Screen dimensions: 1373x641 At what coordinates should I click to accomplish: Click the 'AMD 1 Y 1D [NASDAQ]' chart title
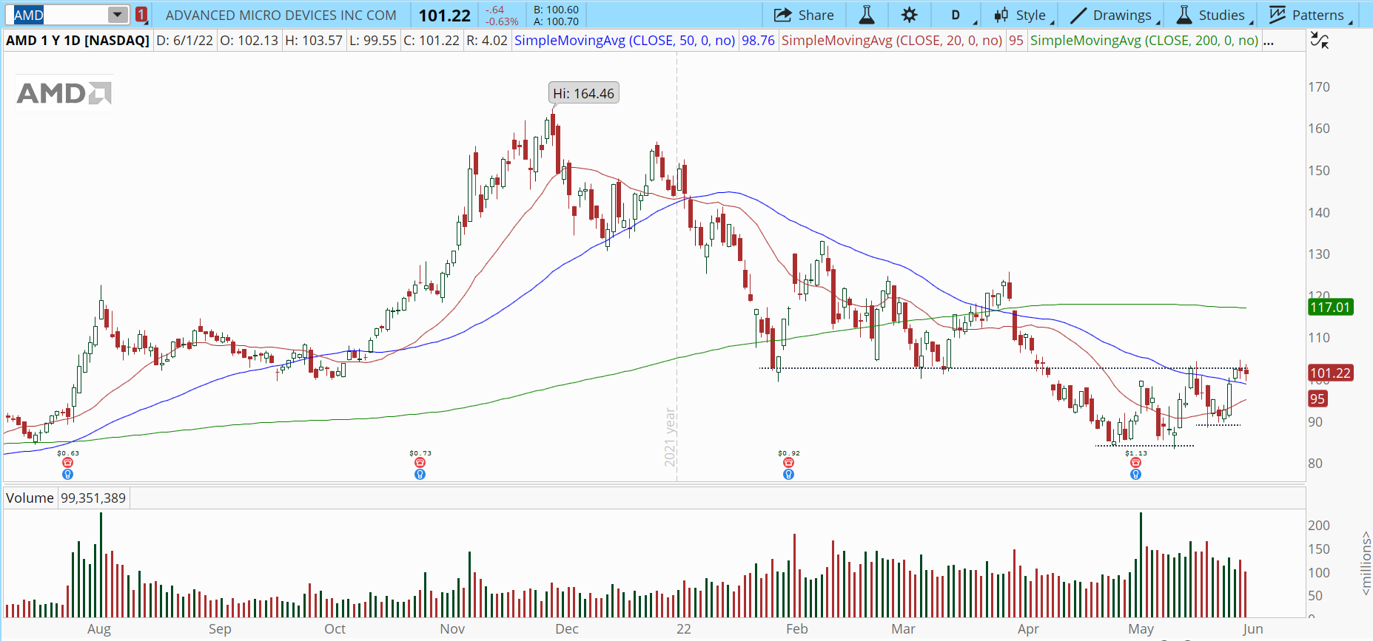point(78,41)
